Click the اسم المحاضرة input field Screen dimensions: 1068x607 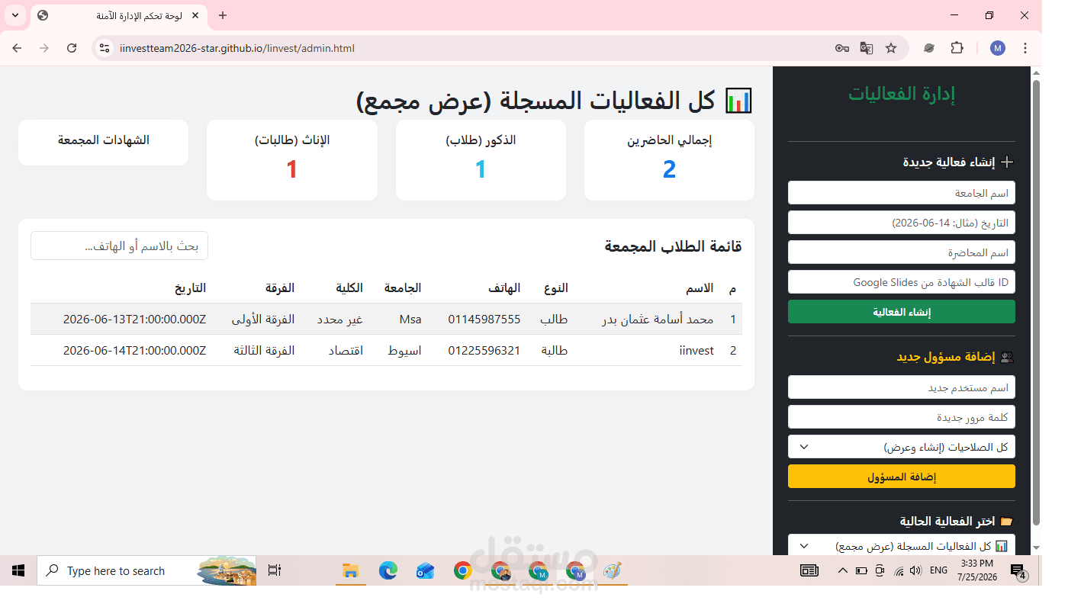click(x=902, y=252)
